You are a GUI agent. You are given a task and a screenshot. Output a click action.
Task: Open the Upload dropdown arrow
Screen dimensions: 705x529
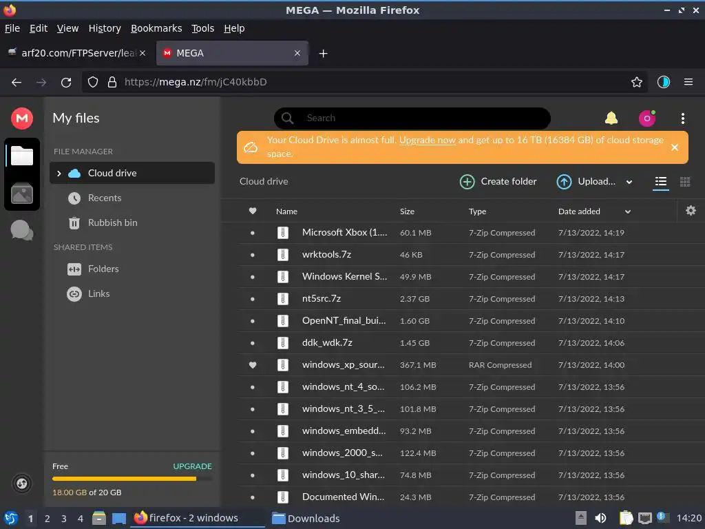coord(629,182)
